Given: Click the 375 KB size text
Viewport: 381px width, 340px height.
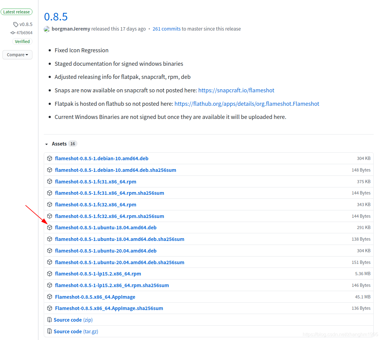Looking at the screenshot, I should [364, 182].
